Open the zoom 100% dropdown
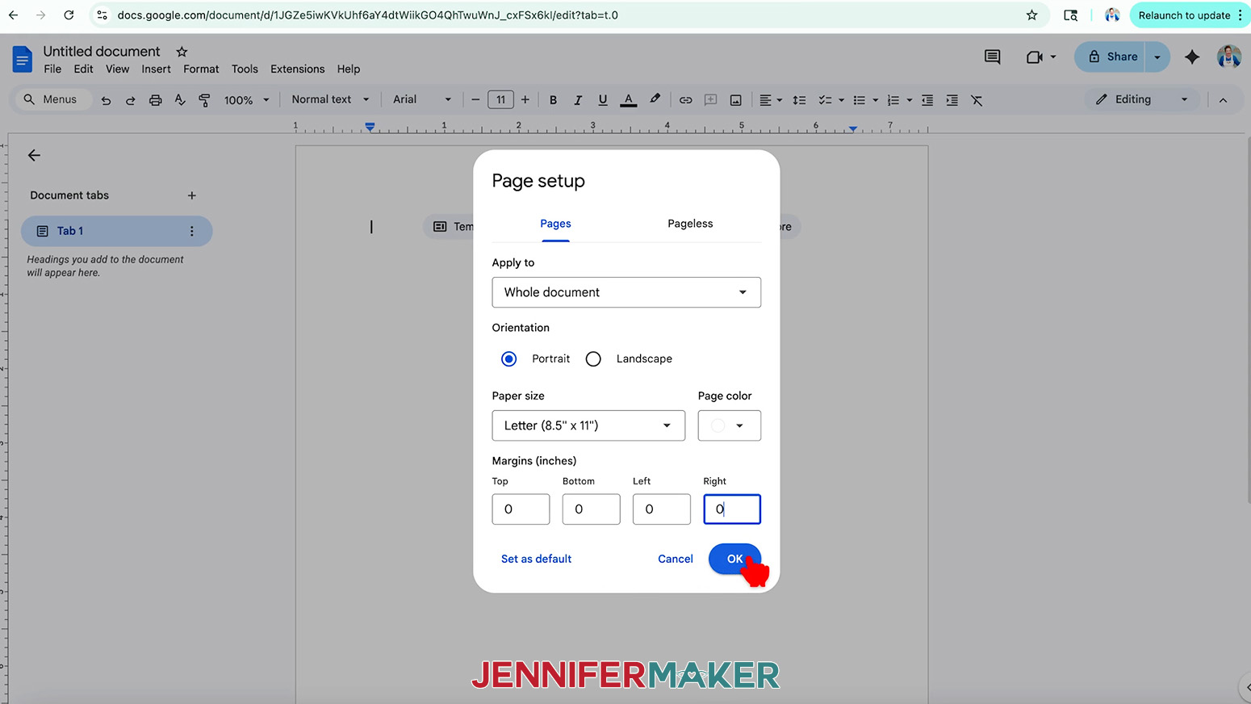This screenshot has width=1251, height=704. pyautogui.click(x=246, y=100)
